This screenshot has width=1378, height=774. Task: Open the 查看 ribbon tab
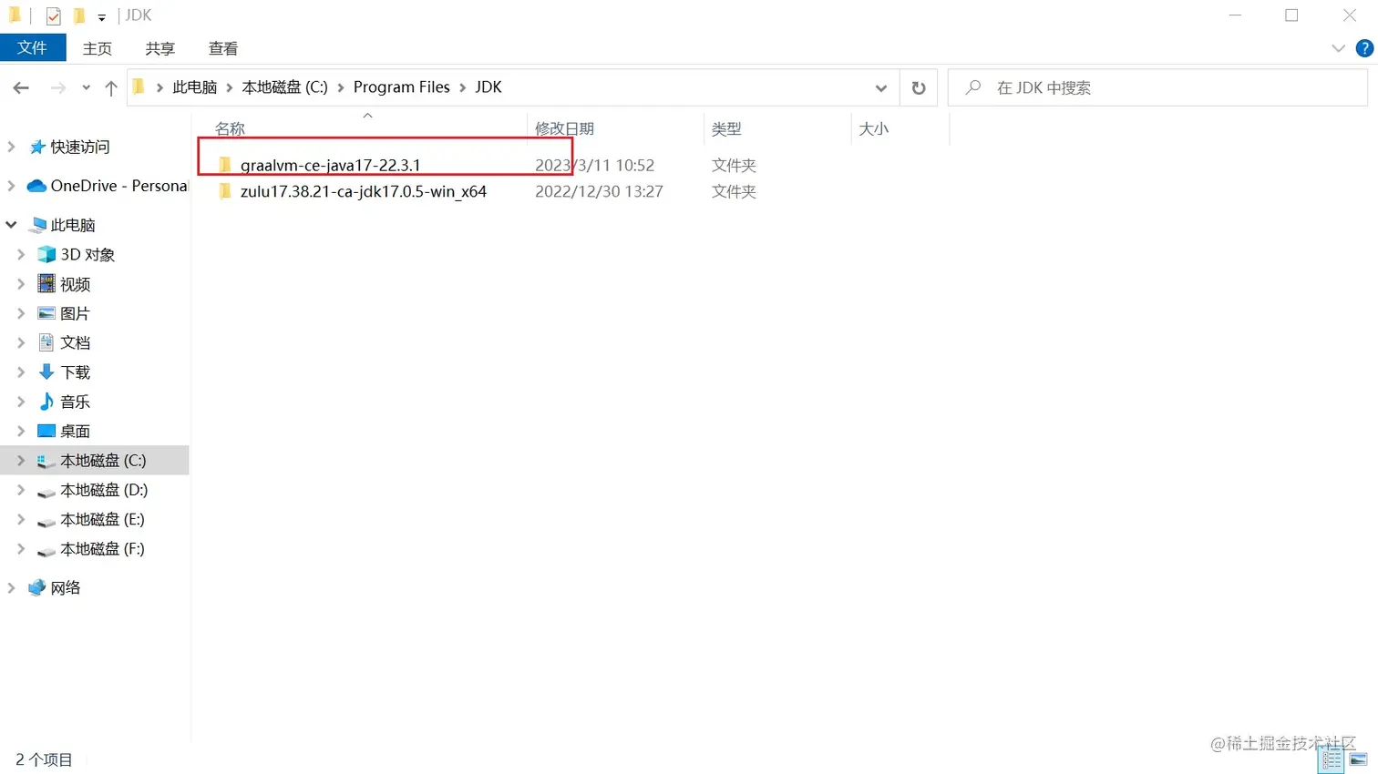click(x=223, y=48)
